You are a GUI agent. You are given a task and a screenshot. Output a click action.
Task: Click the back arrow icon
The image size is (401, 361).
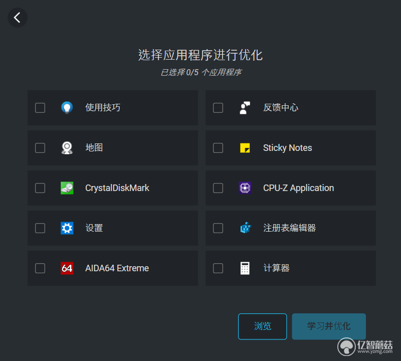click(x=17, y=18)
